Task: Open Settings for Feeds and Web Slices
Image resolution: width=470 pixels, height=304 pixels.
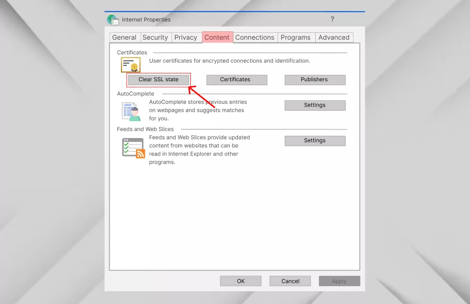Action: tap(315, 140)
